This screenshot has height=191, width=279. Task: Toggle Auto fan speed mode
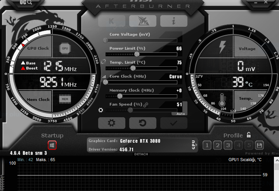pyautogui.click(x=180, y=114)
